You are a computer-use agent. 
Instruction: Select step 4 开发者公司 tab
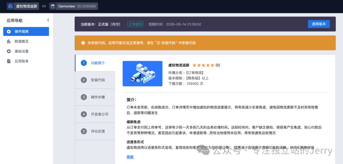[x=95, y=114]
